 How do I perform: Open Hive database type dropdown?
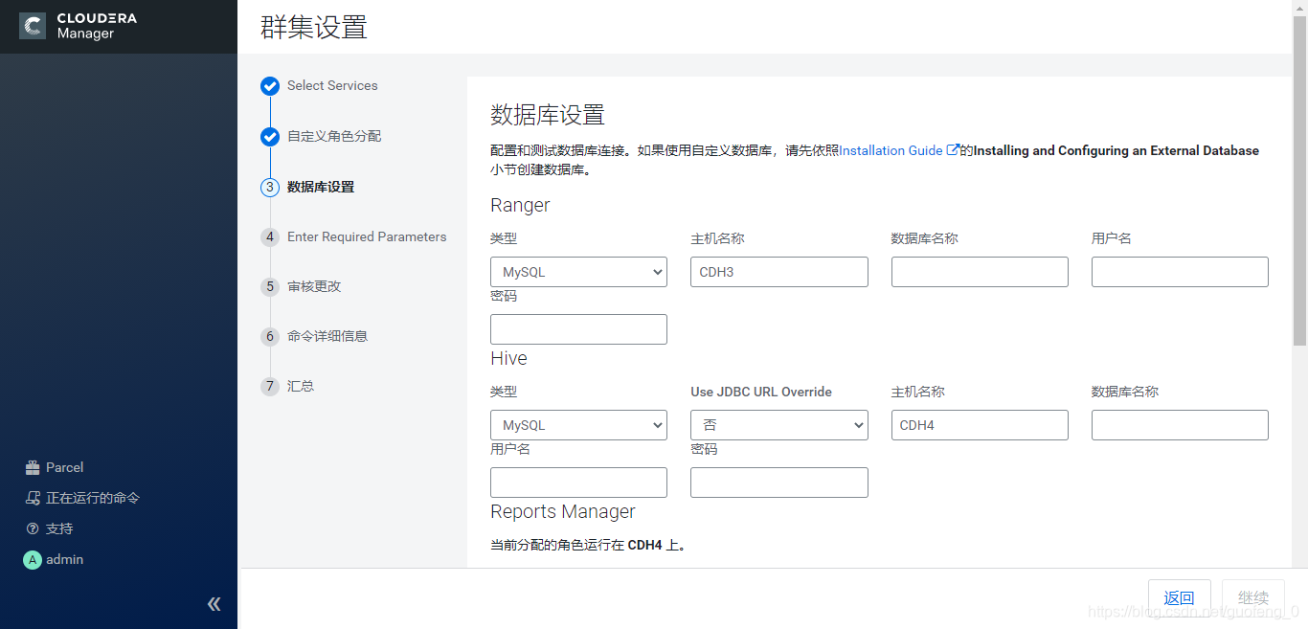[578, 425]
